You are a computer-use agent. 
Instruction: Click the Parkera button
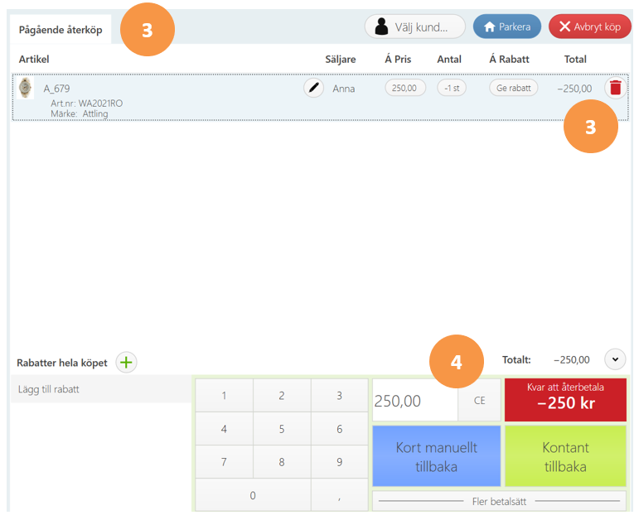point(507,26)
